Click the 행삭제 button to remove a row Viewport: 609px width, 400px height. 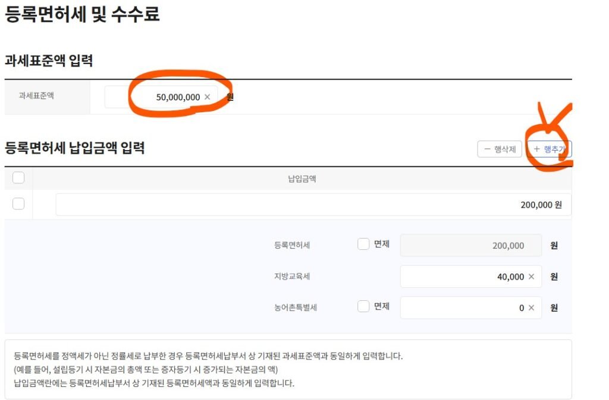coord(500,149)
